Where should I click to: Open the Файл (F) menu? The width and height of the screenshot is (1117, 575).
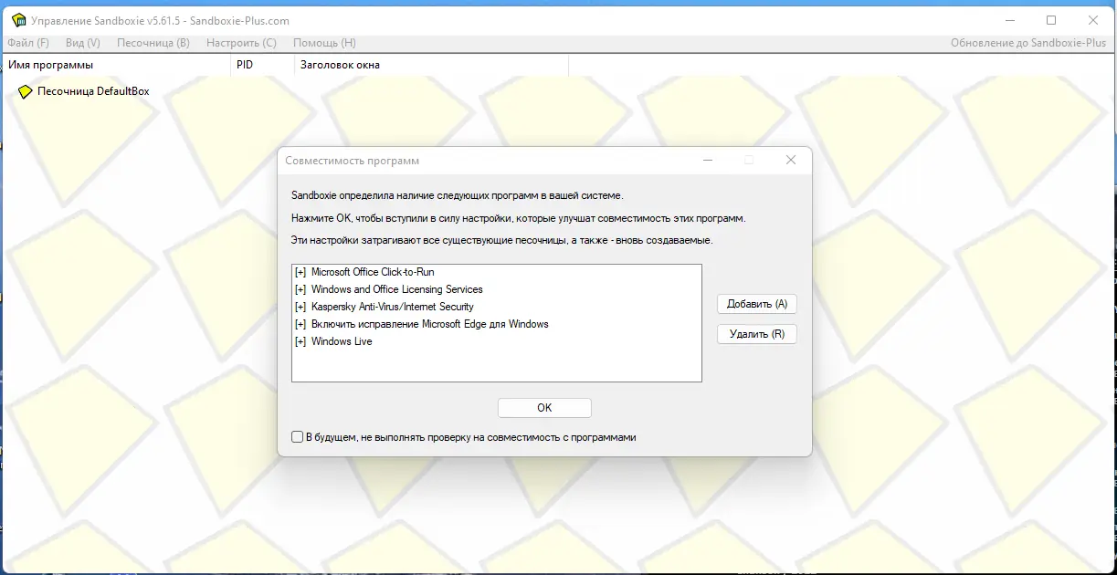coord(28,43)
